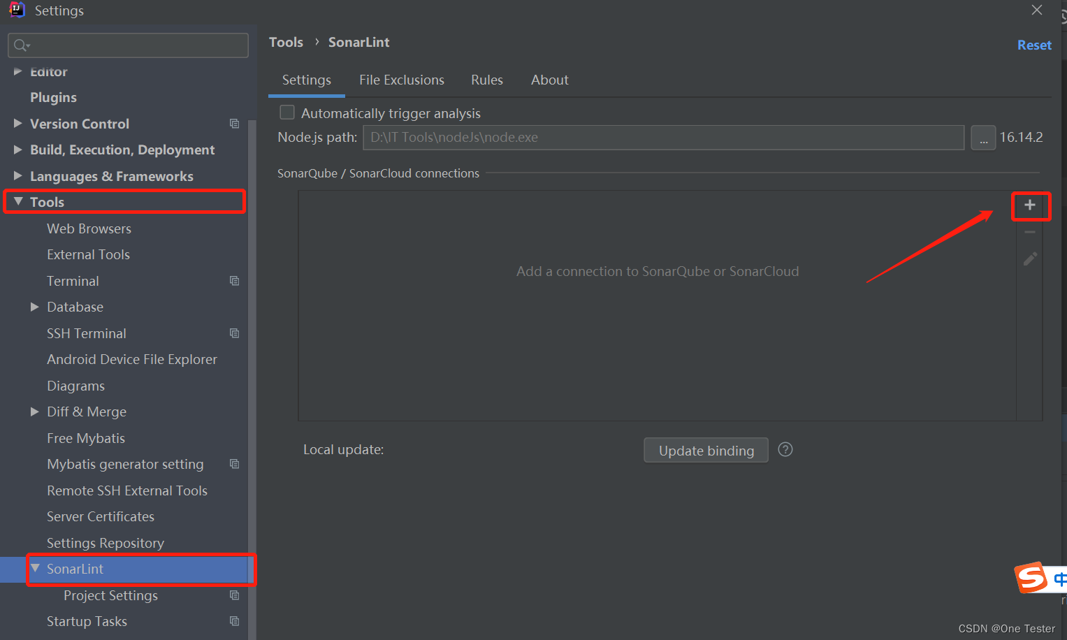Open the Rules tab

487,80
